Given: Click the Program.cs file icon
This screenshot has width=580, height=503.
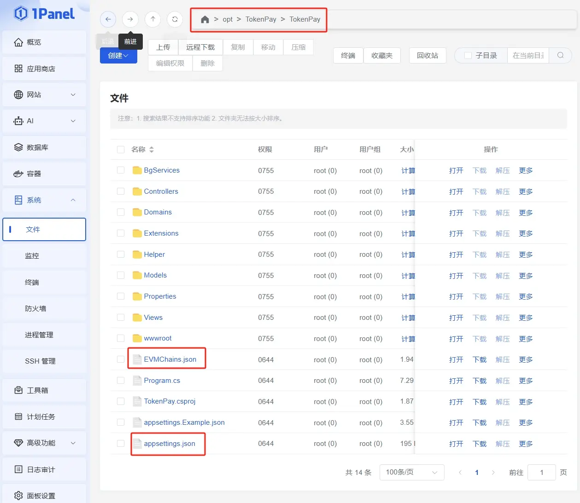Looking at the screenshot, I should coord(137,381).
